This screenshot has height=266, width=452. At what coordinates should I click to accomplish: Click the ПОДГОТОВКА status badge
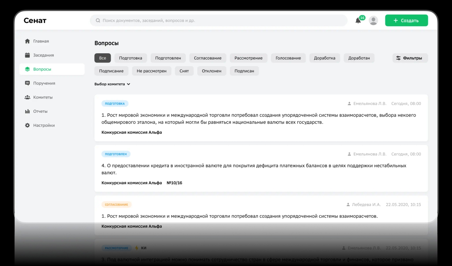click(x=115, y=104)
